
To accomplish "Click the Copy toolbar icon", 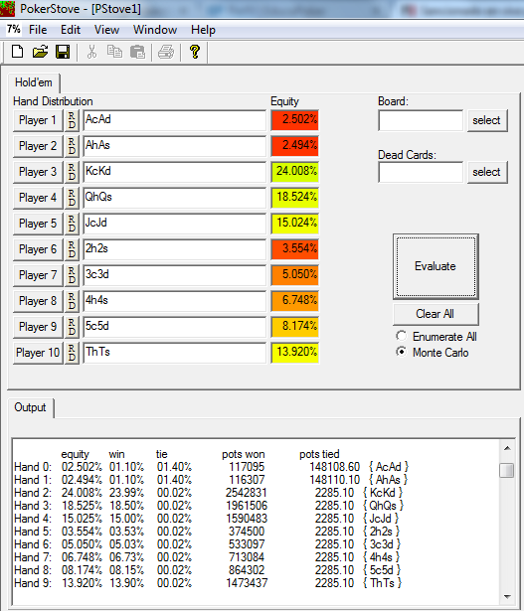I will (114, 52).
